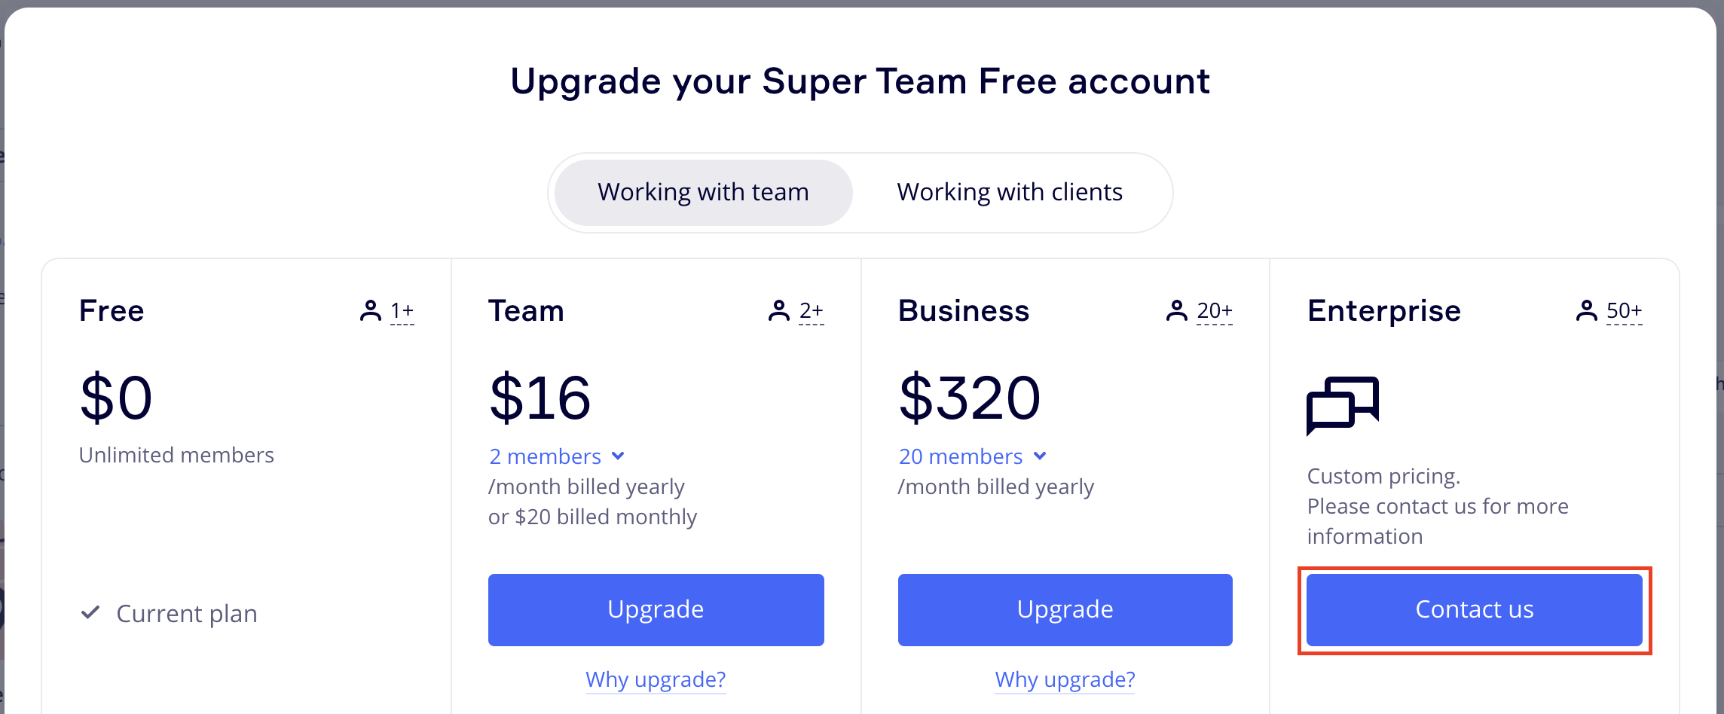Click the Free plan member count icon
Image resolution: width=1724 pixels, height=714 pixels.
370,310
